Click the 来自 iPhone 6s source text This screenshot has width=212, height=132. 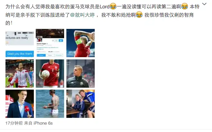click(x=38, y=123)
